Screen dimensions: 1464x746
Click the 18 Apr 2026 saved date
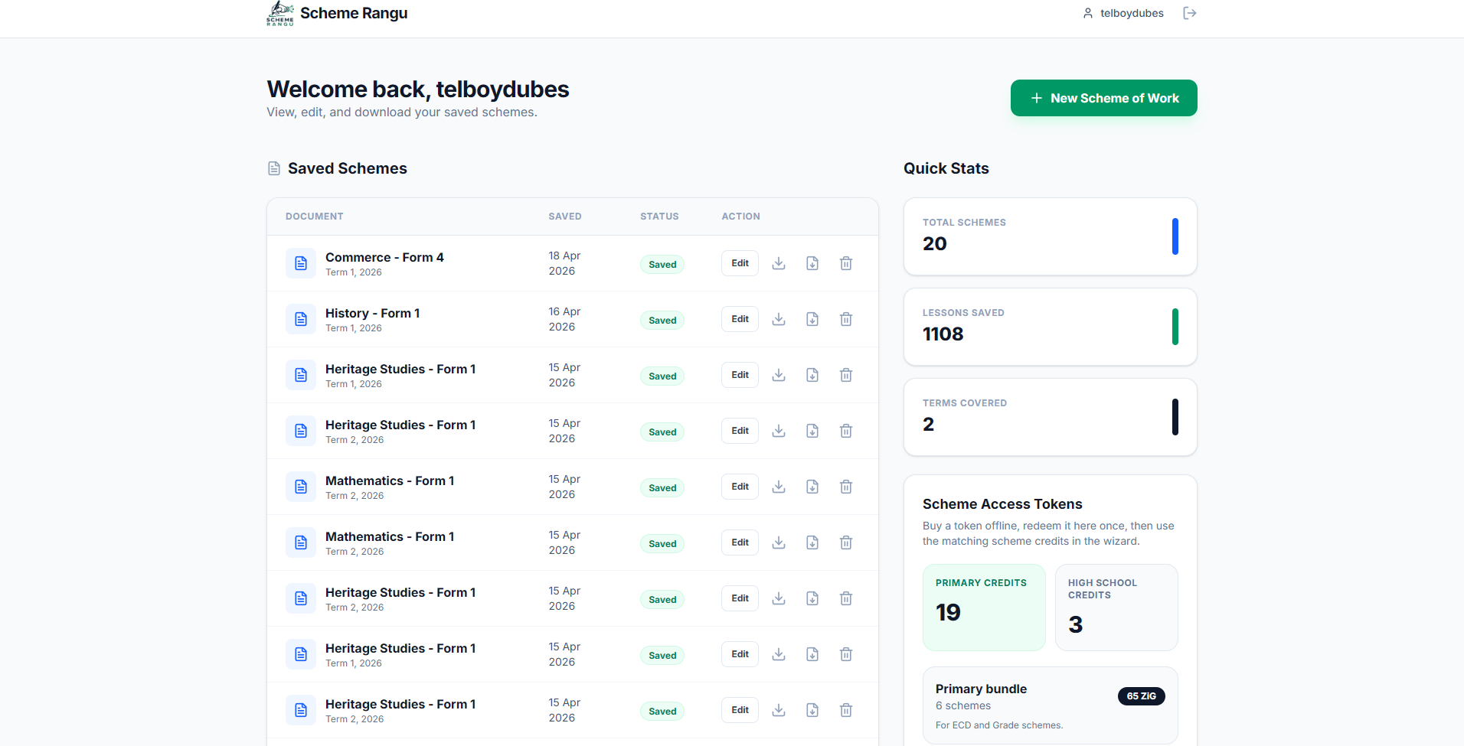pyautogui.click(x=564, y=263)
